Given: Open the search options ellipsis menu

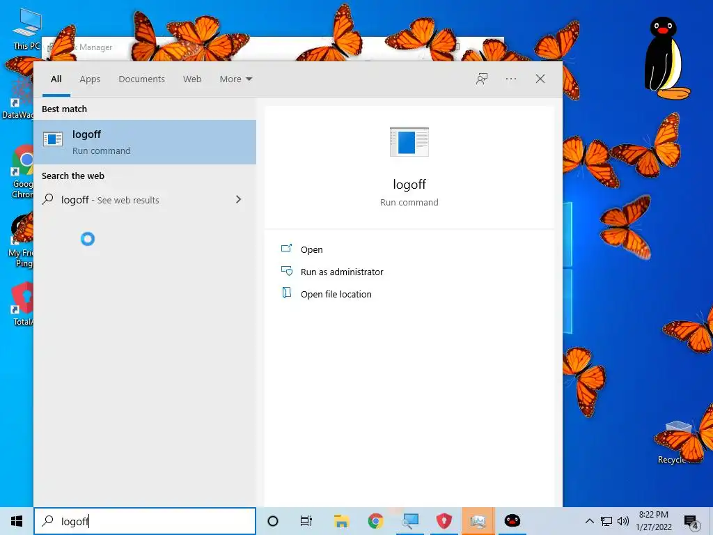Looking at the screenshot, I should pyautogui.click(x=511, y=79).
